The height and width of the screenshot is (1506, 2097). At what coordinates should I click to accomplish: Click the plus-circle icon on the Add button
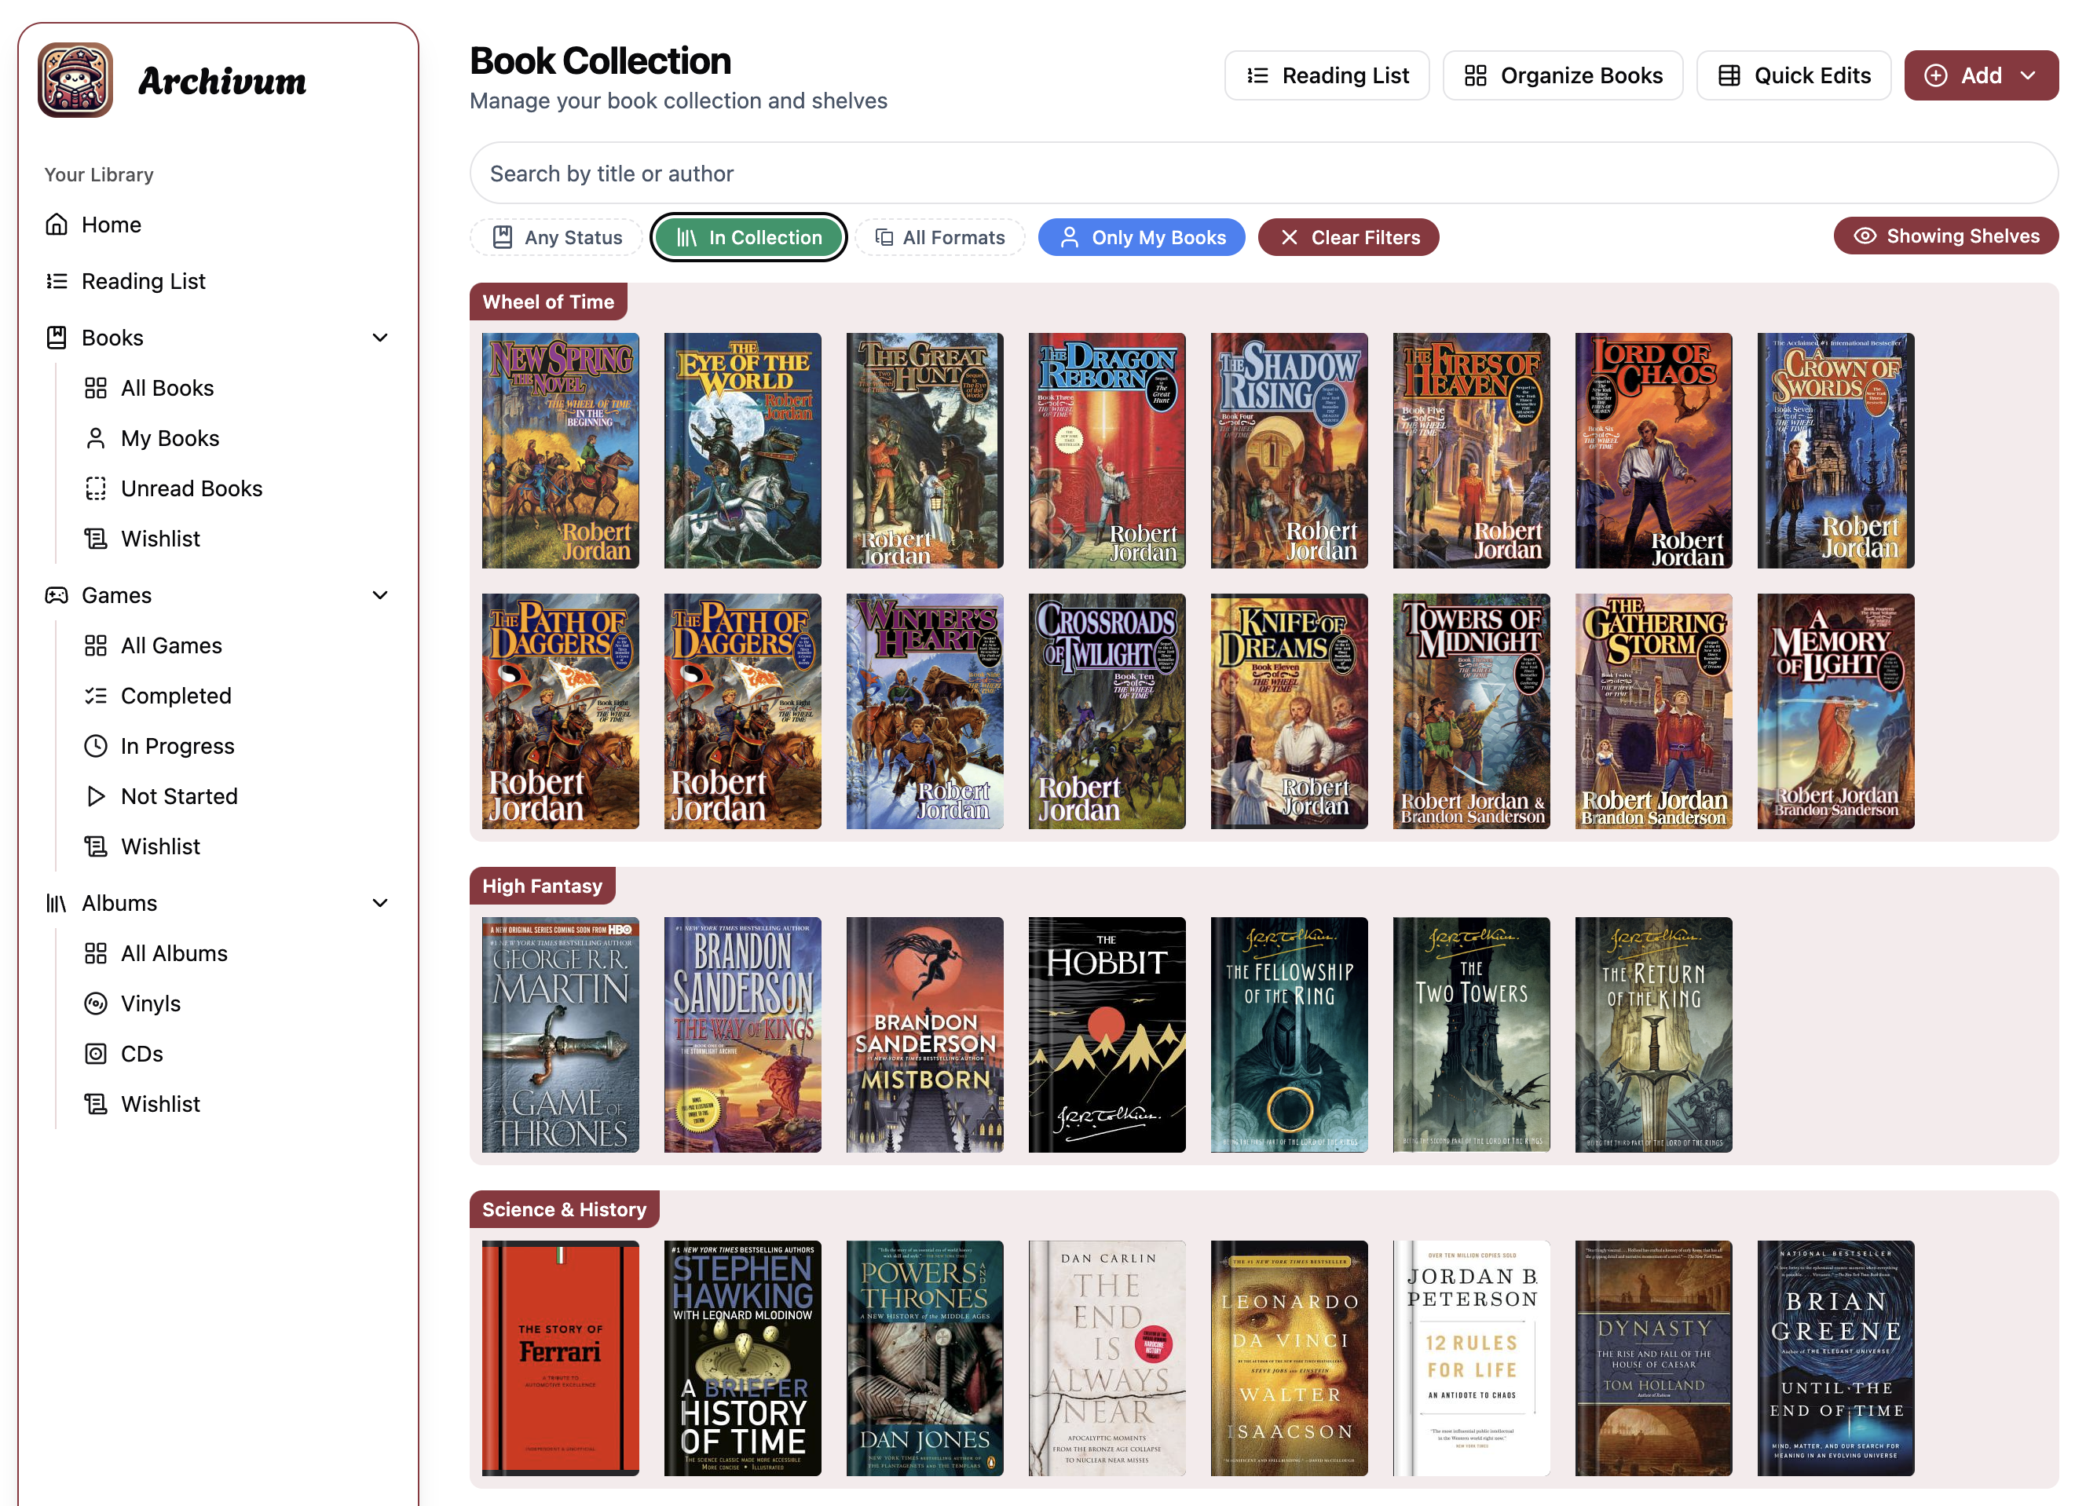pyautogui.click(x=1936, y=76)
